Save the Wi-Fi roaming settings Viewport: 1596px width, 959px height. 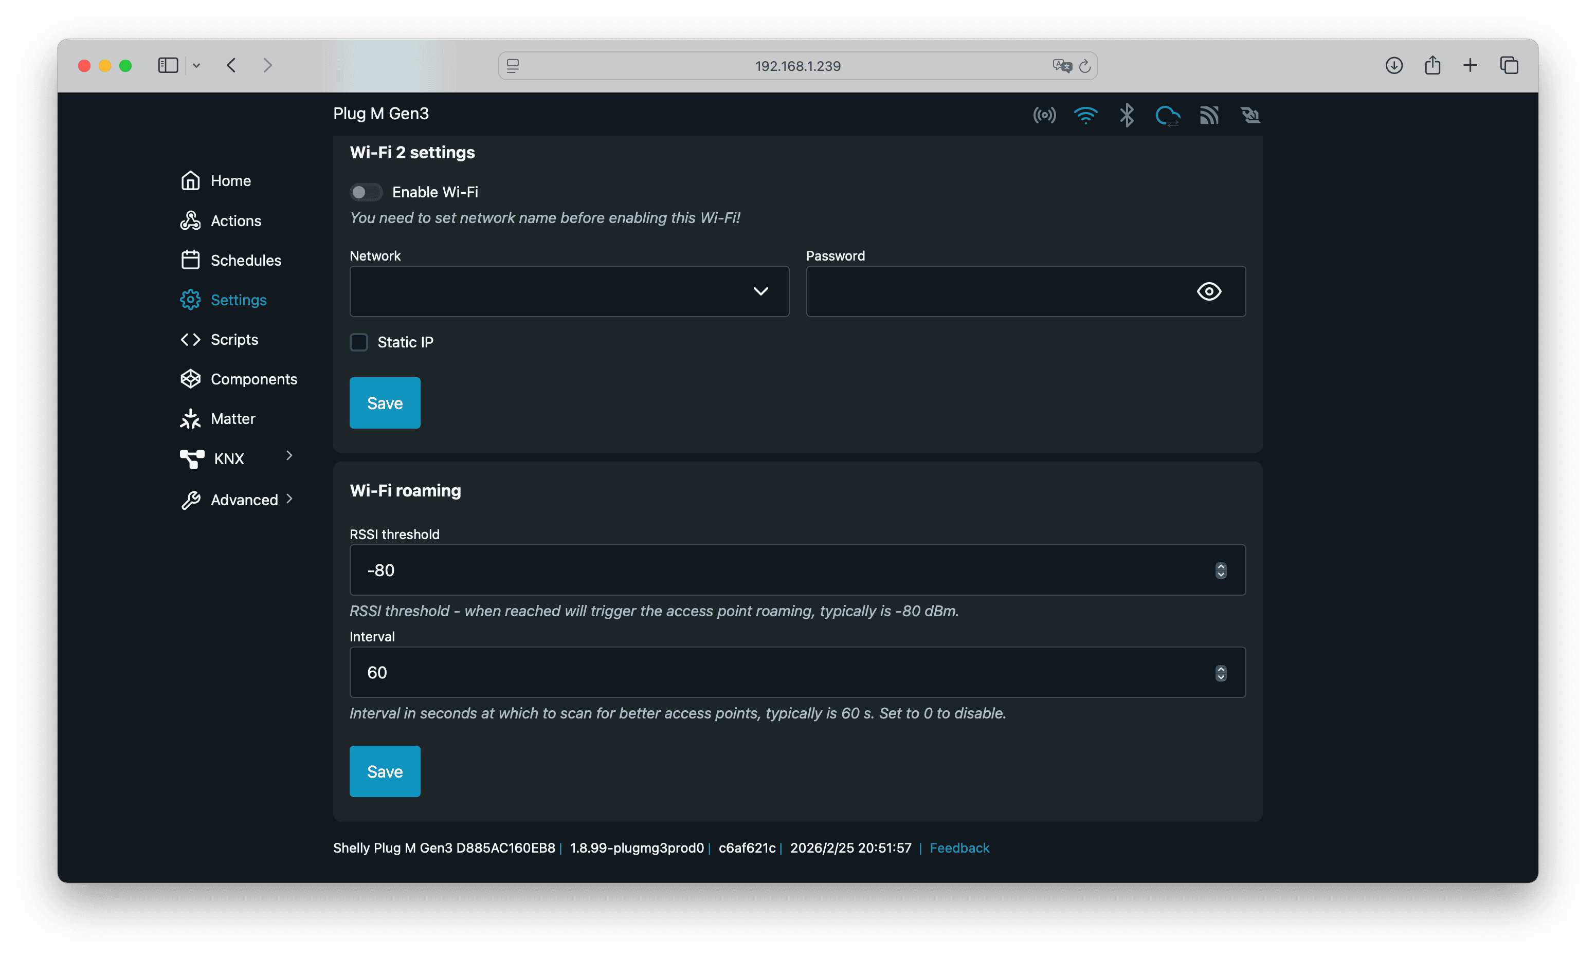click(385, 771)
